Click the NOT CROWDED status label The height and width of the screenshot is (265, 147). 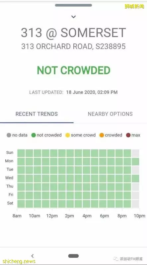click(74, 70)
